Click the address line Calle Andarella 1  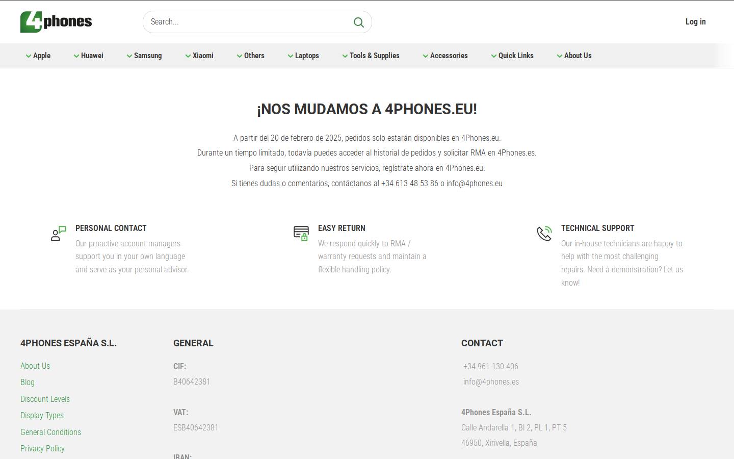[514, 427]
